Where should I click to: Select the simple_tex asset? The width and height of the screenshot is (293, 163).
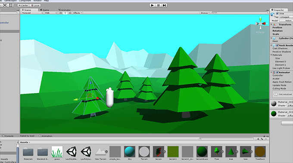click(115, 153)
